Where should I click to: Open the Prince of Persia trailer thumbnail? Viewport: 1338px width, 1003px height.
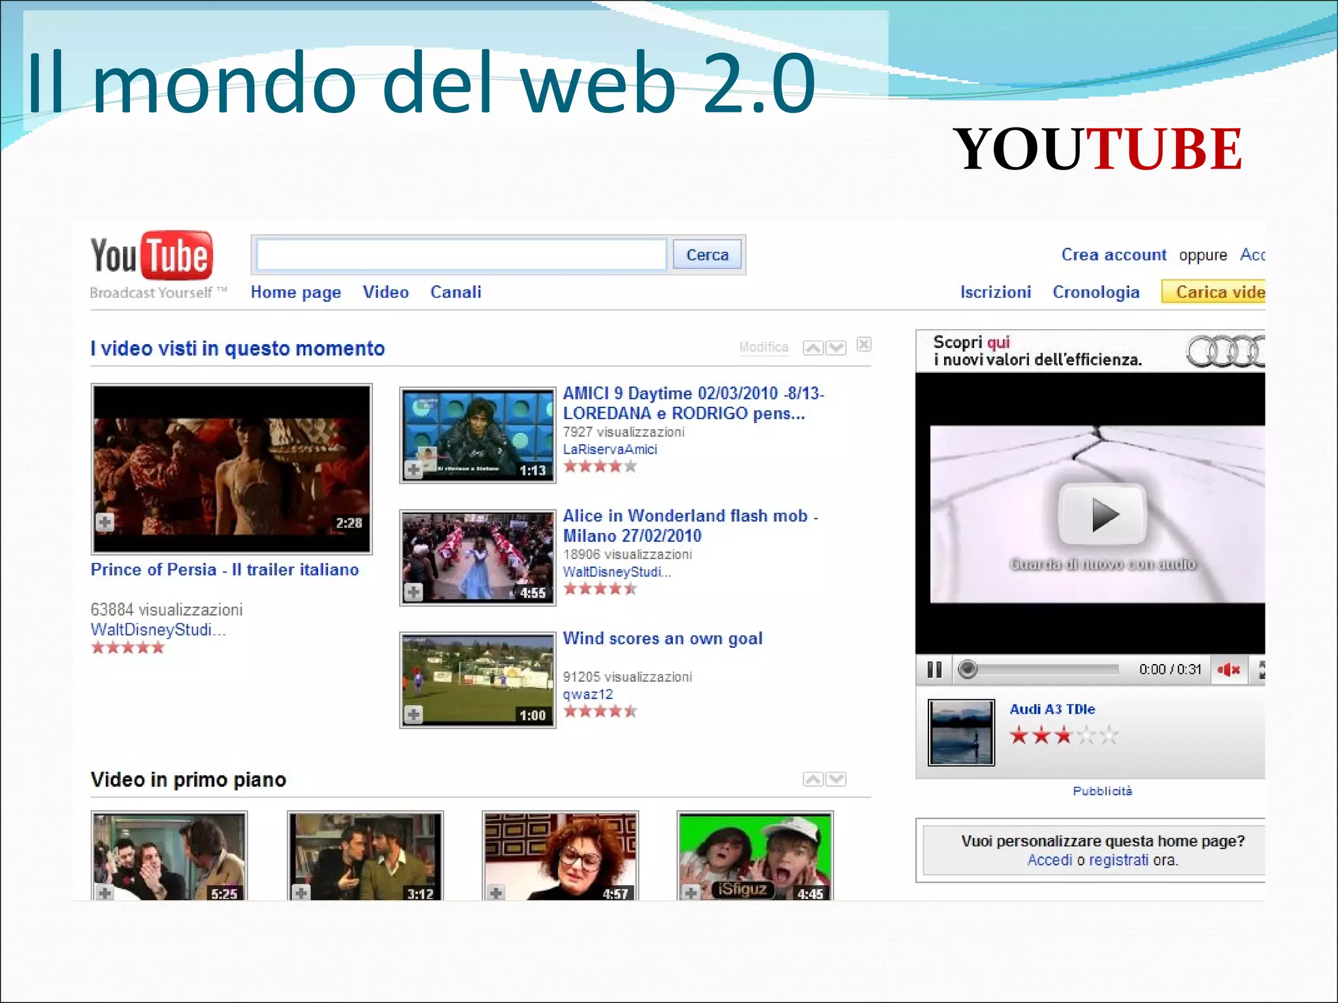coord(232,469)
